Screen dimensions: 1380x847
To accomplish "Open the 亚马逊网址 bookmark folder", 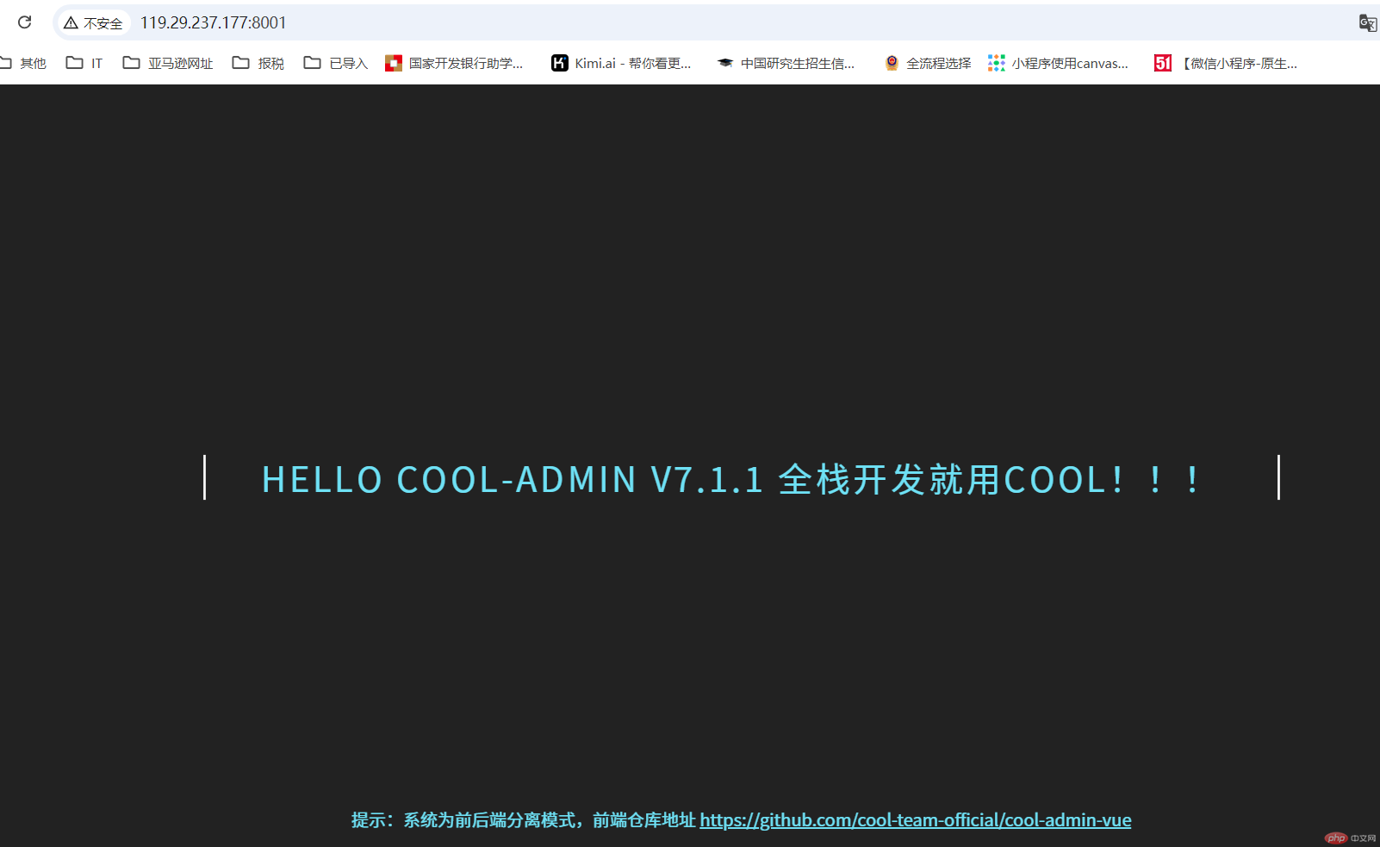I will (168, 63).
